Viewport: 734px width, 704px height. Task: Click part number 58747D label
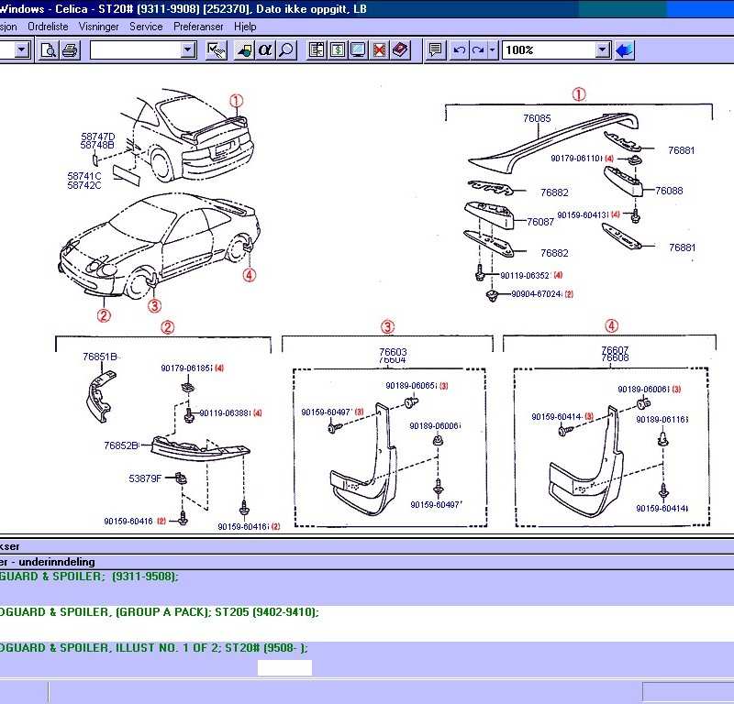tap(98, 137)
